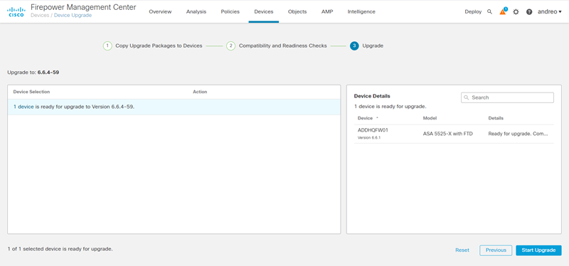Click 'Upgrade to: 6.6.4-59' text

coord(33,73)
